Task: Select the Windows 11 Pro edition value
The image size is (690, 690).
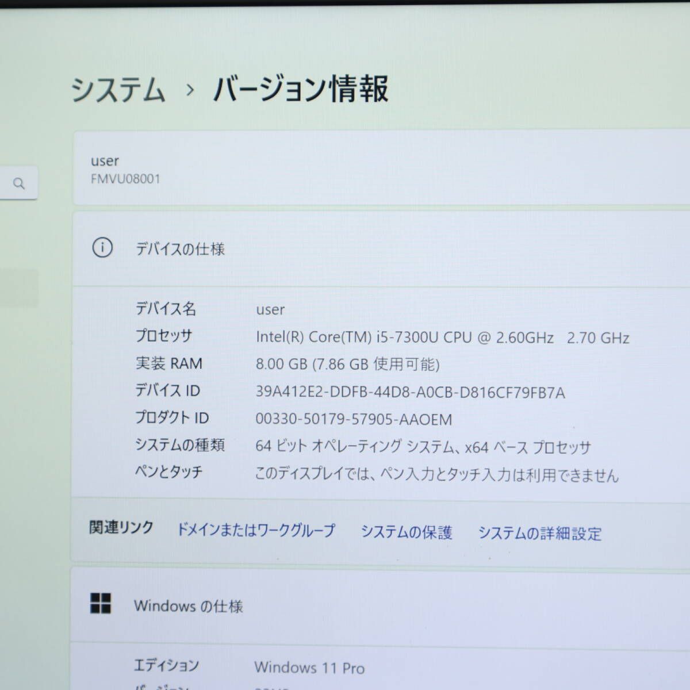Action: tap(309, 668)
